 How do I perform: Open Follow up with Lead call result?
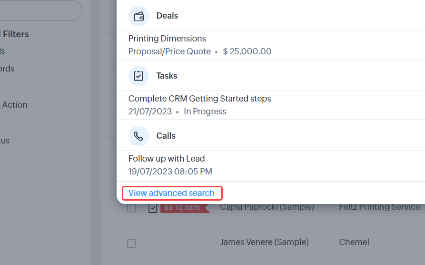(167, 159)
